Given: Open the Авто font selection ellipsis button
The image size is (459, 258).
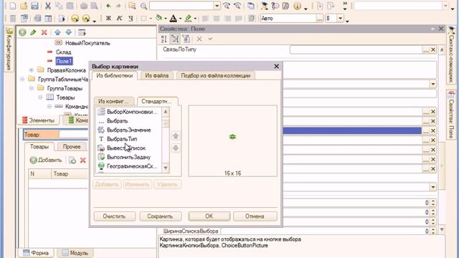Looking at the screenshot, I should (320, 19).
